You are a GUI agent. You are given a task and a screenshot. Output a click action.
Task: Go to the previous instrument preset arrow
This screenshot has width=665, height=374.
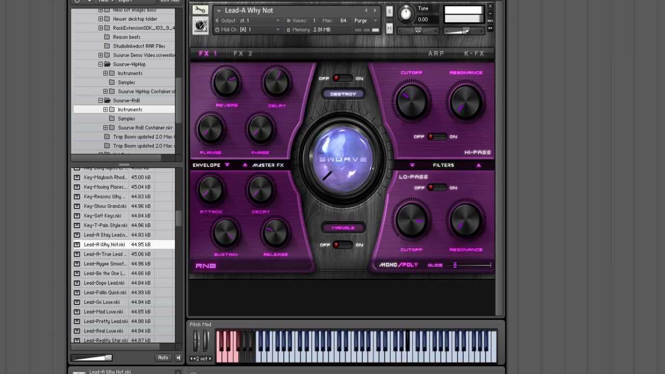tap(366, 10)
